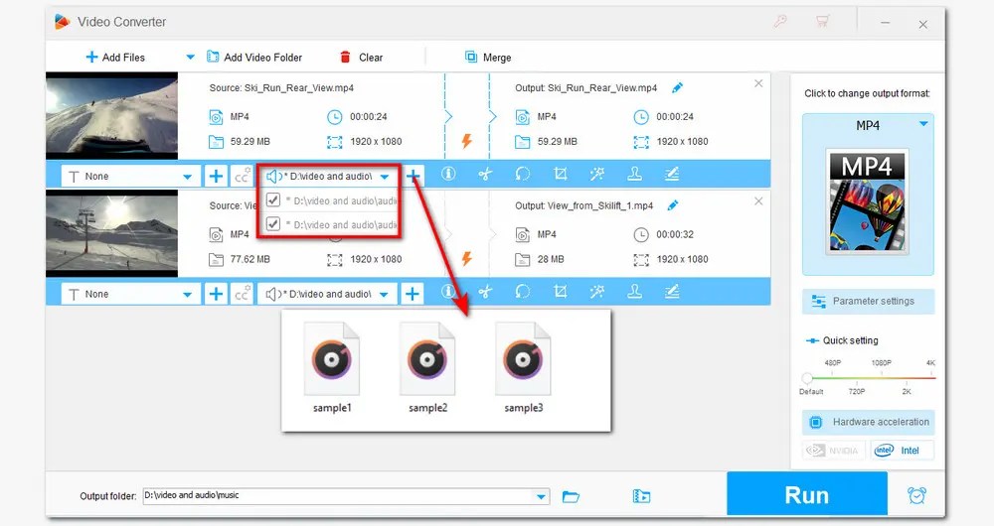Toggle Hardware acceleration
This screenshot has width=994, height=526.
click(x=868, y=422)
